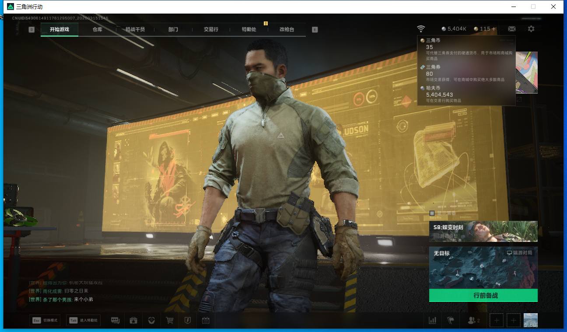Click the 哈夫币 currency entry

pyautogui.click(x=466, y=94)
